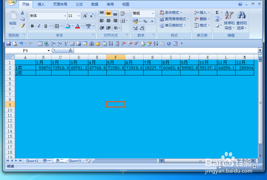Align text left
267x180 pixels.
[102, 21]
